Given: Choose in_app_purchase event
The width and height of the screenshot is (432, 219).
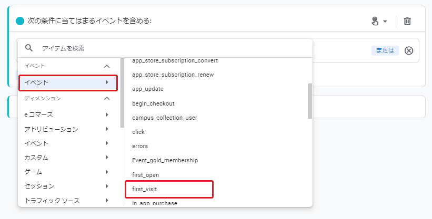Looking at the screenshot, I should [155, 203].
